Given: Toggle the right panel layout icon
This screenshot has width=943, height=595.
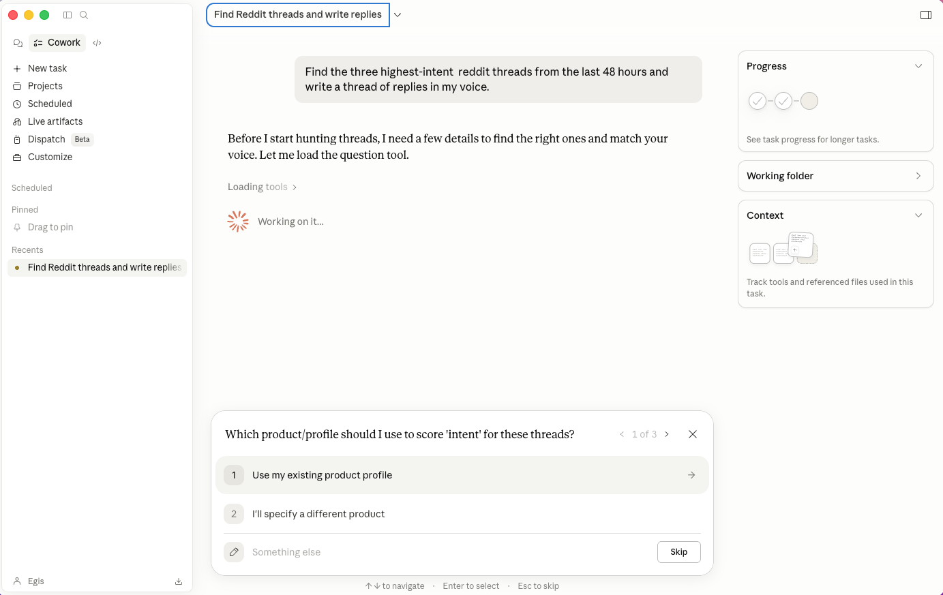Looking at the screenshot, I should click(925, 14).
